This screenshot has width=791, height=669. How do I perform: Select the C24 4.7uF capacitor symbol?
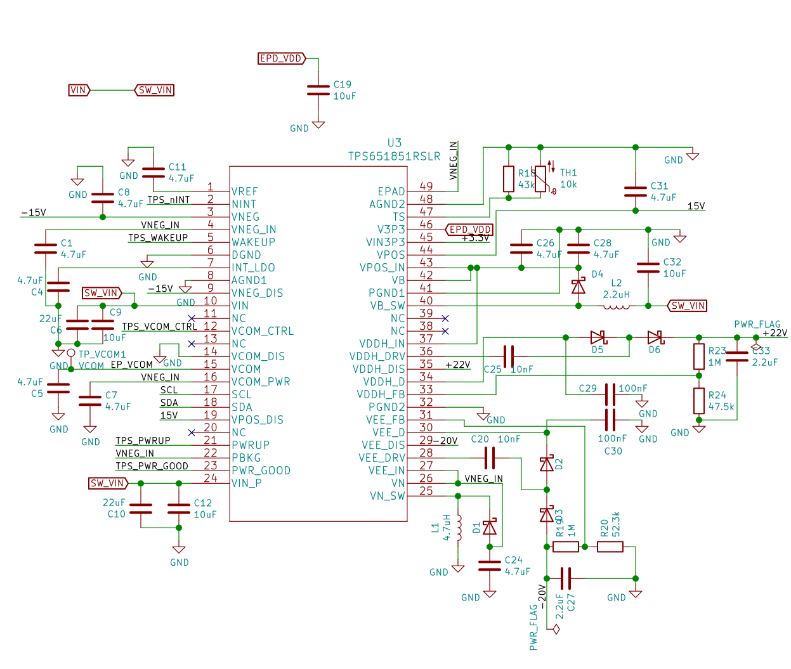(x=490, y=566)
